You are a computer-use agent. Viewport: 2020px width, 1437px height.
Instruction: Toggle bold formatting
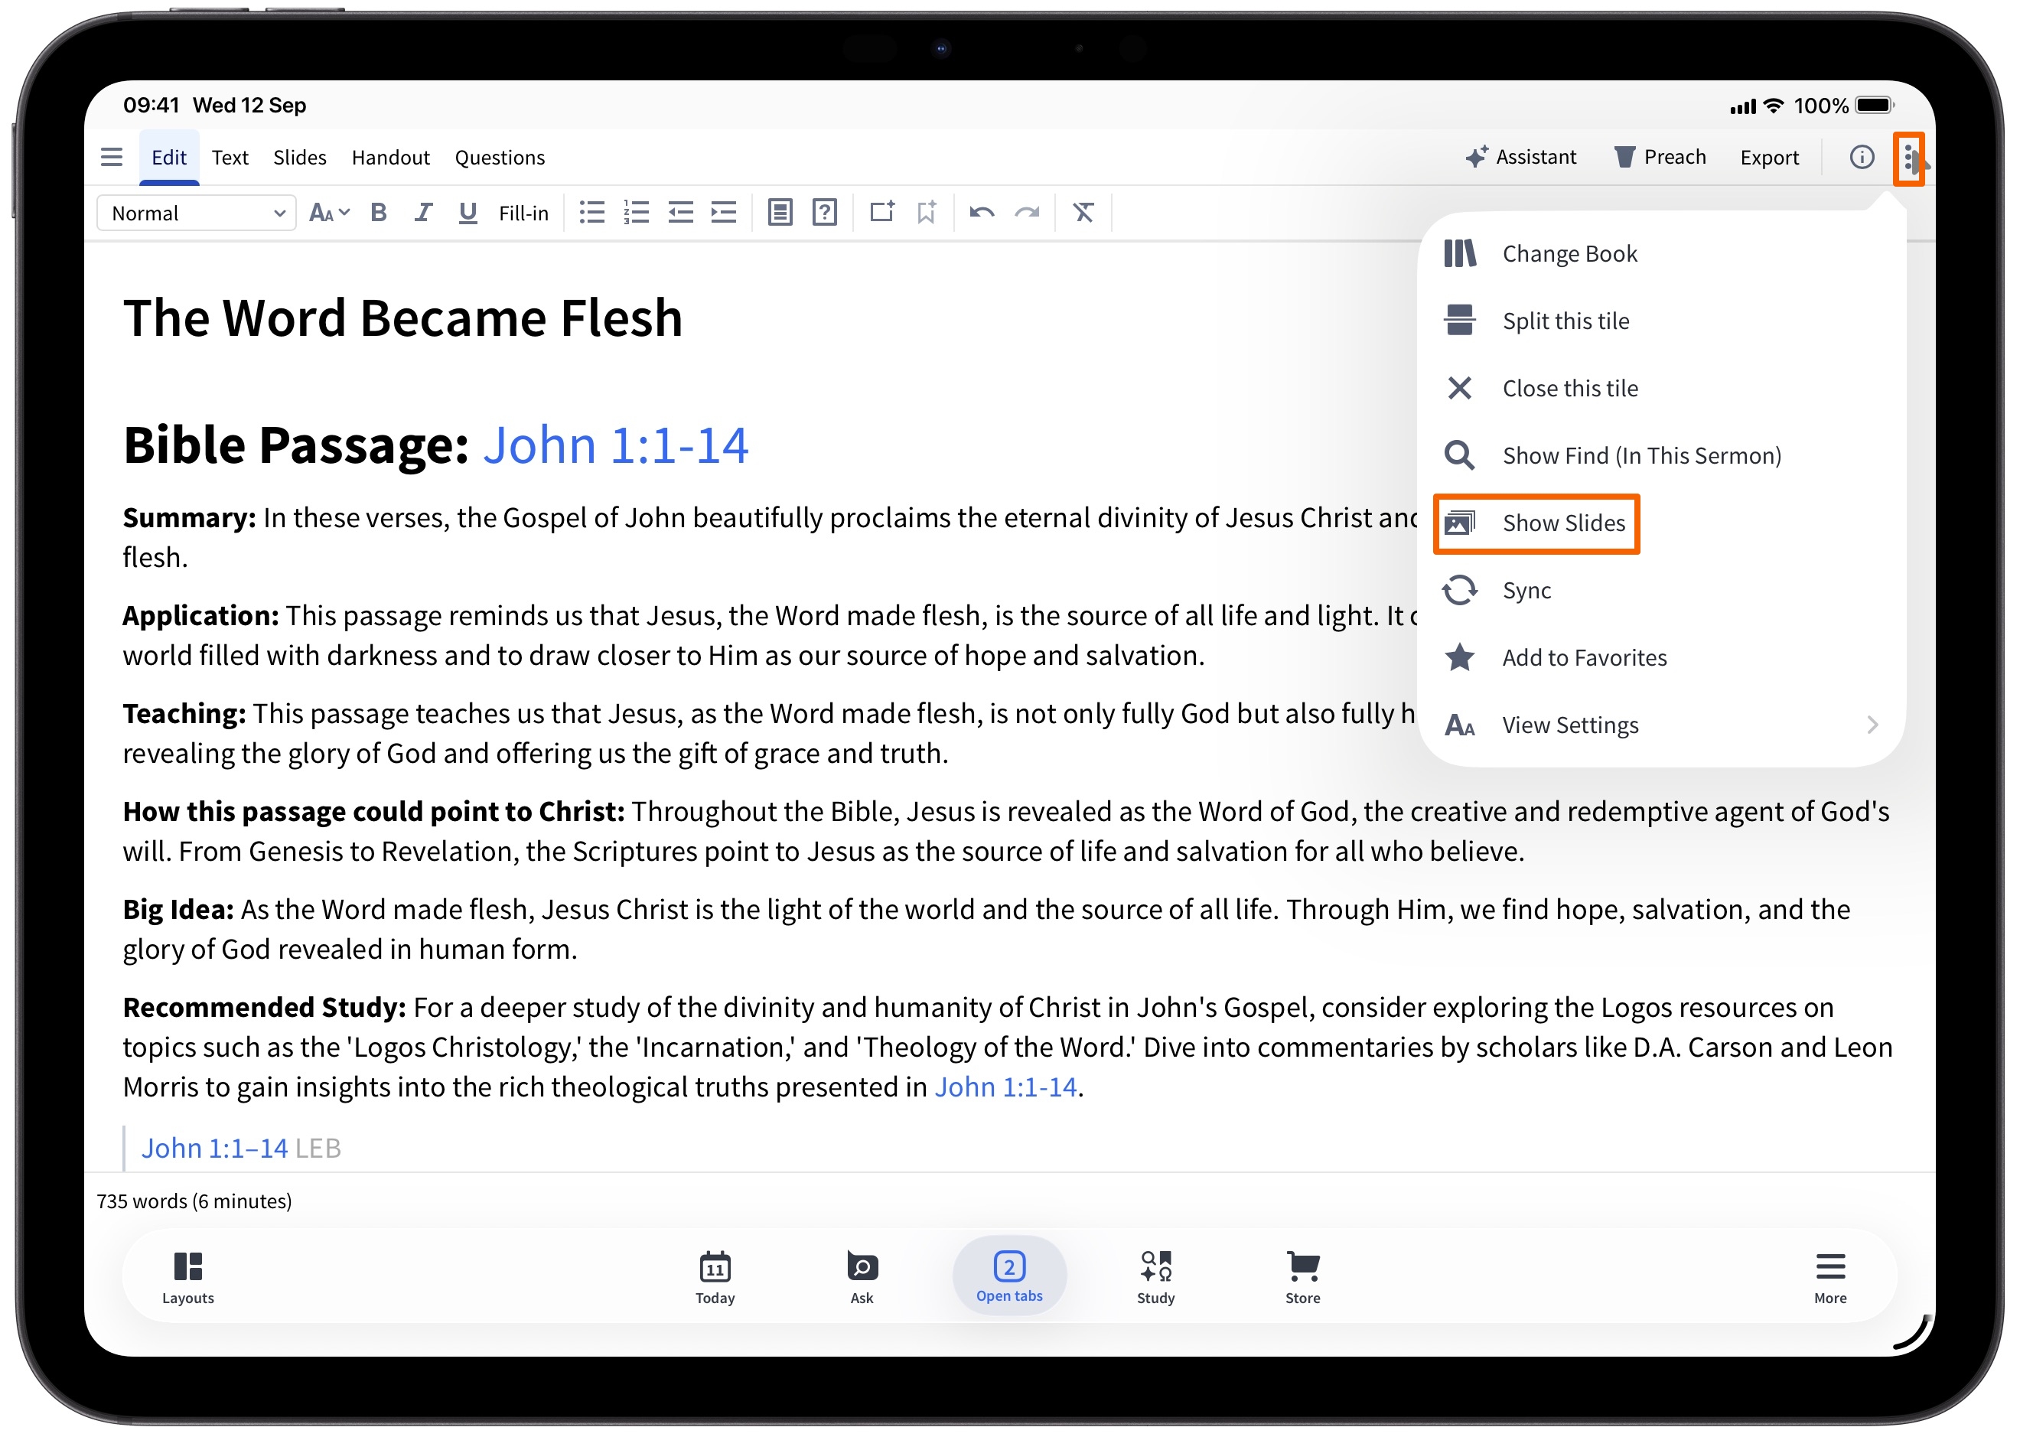click(x=379, y=213)
